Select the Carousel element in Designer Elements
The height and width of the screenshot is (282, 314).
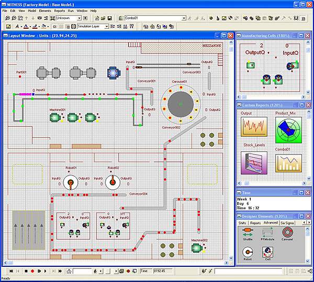(287, 233)
